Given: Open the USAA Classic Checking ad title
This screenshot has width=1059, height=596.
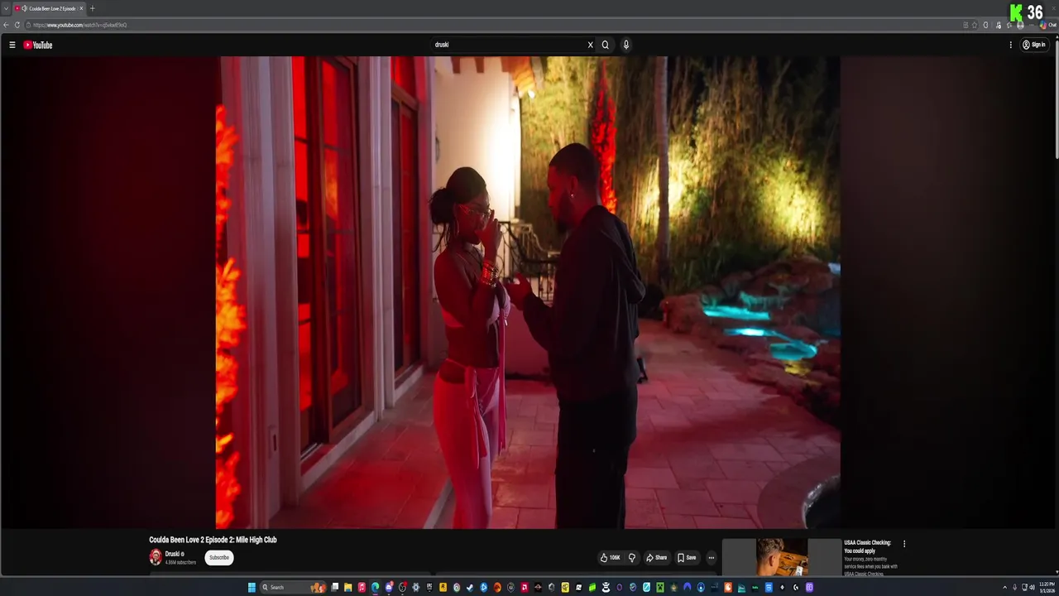Looking at the screenshot, I should [868, 546].
